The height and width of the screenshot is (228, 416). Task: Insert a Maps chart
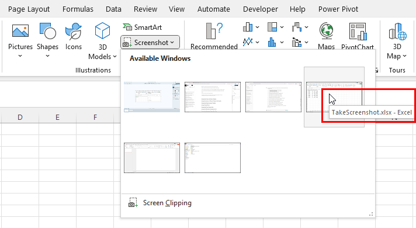point(327,36)
